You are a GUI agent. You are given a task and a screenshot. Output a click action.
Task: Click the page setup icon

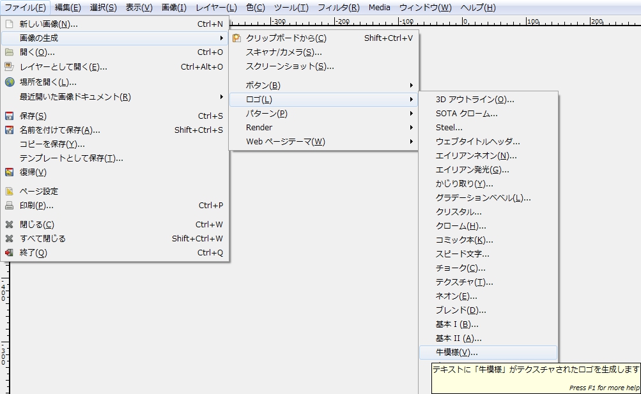click(10, 191)
